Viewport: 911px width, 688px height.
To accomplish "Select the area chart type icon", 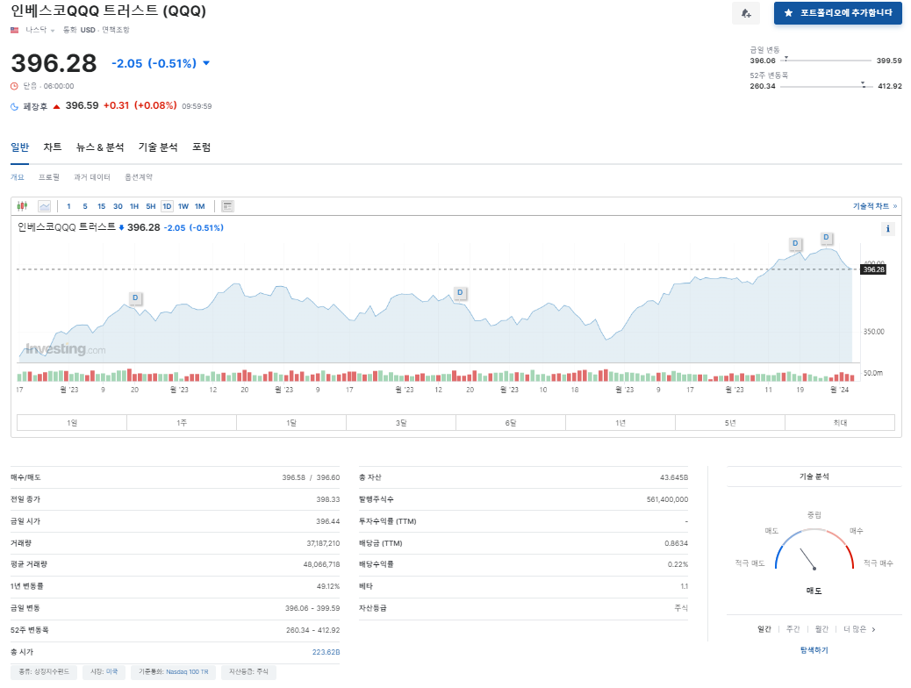I will pos(44,205).
